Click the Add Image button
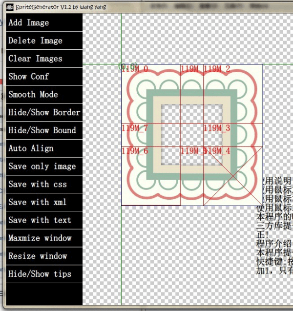 tap(44, 22)
